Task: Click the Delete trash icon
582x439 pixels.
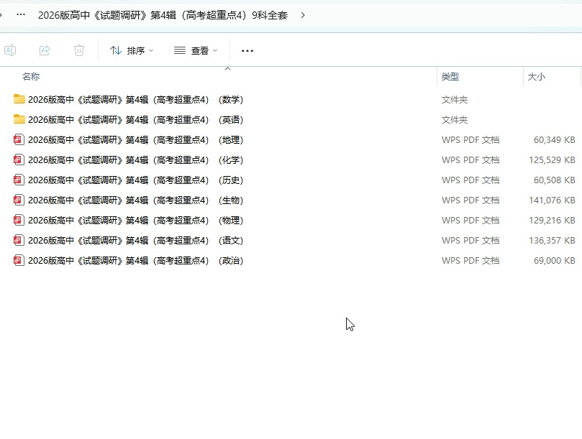Action: click(79, 50)
